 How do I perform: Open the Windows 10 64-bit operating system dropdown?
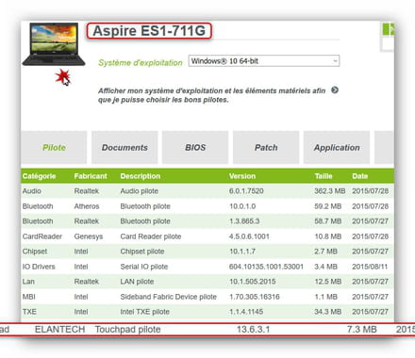tap(264, 61)
